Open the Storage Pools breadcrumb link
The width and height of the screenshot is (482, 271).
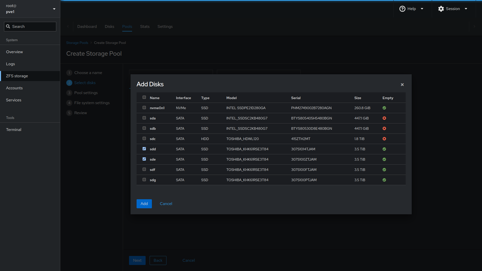(77, 43)
